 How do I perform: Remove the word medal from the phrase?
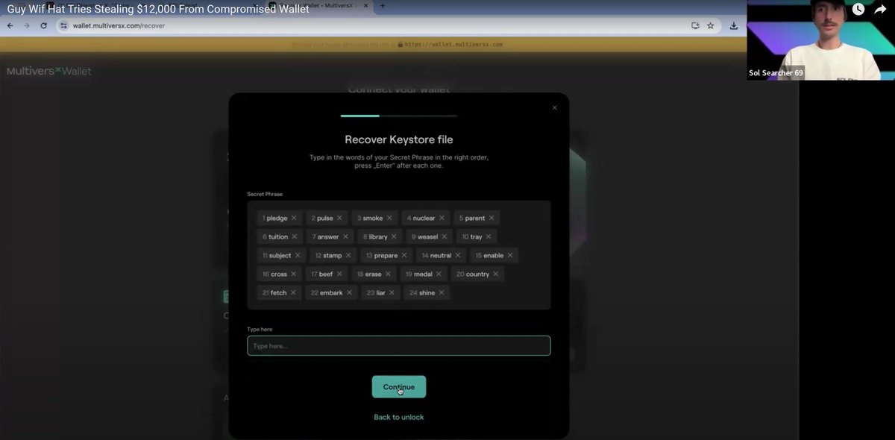[439, 274]
